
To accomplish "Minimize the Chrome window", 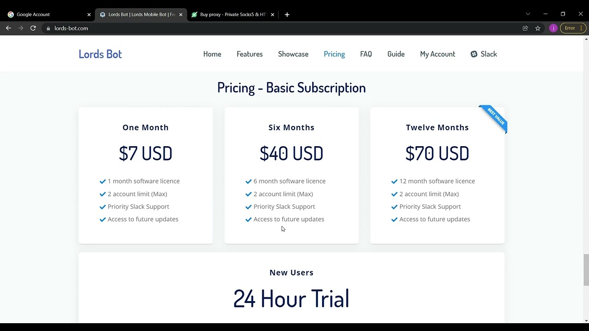I will tap(545, 14).
